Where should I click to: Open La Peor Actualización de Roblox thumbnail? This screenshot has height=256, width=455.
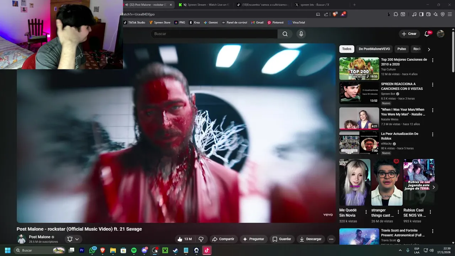point(359,143)
